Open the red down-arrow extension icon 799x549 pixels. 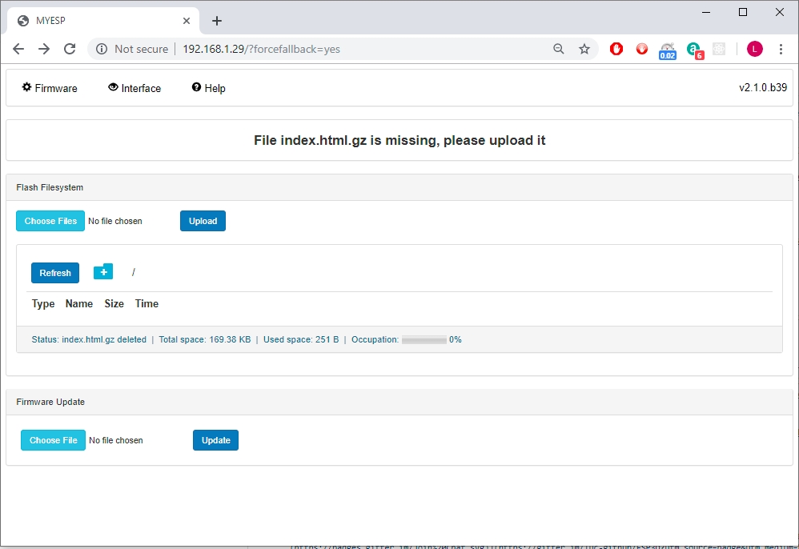[x=642, y=49]
